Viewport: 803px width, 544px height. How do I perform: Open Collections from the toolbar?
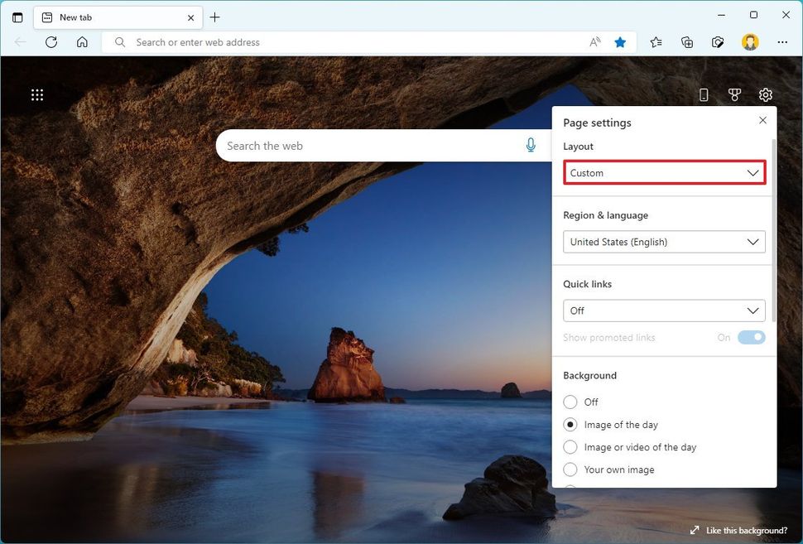coord(687,42)
